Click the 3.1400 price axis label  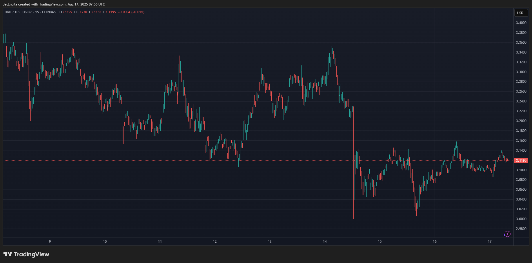tap(521, 150)
